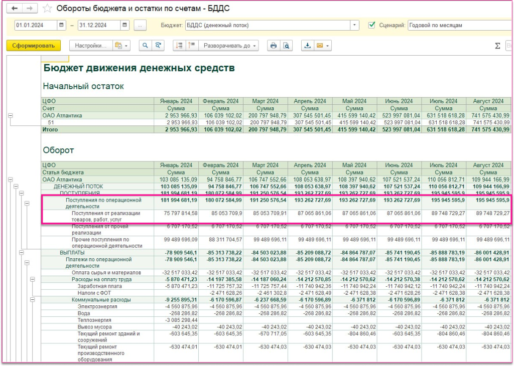Click the Бюджет field БДДС (денежный поток)
The height and width of the screenshot is (366, 514).
coord(268,25)
